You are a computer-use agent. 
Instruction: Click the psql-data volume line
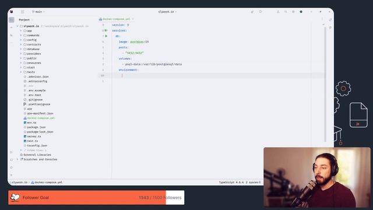(x=152, y=64)
